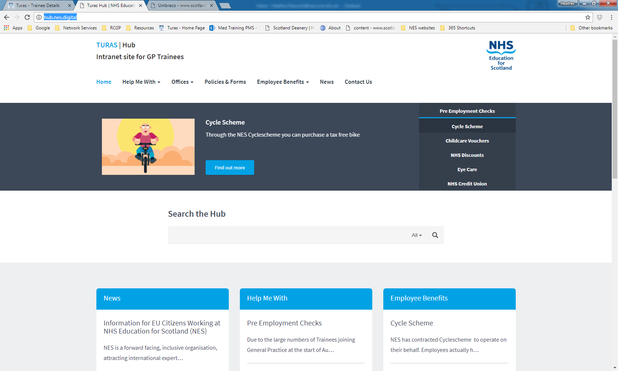
Task: Expand the Offices dropdown menu
Action: tap(182, 82)
